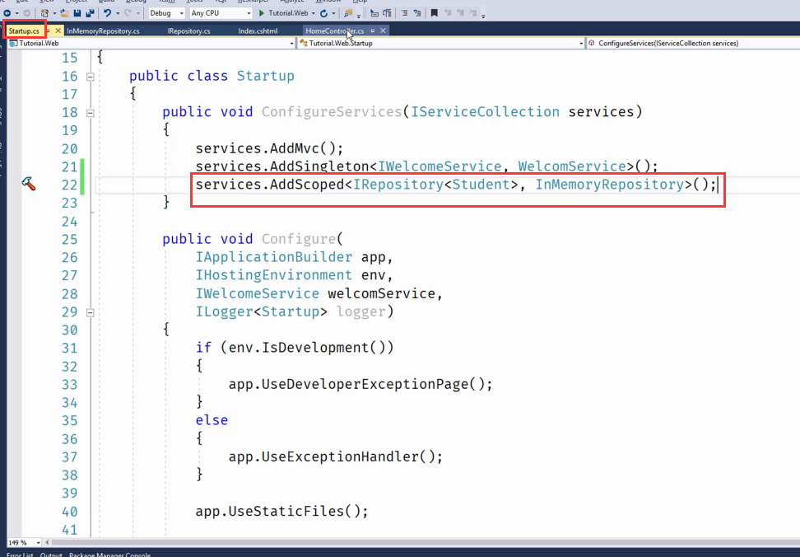Open the Package Manager Console panel
Viewport: 800px width, 557px height.
pos(109,555)
